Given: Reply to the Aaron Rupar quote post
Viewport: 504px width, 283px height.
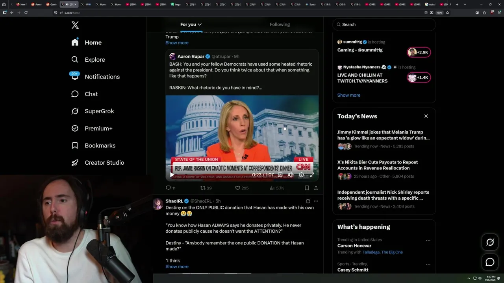Looking at the screenshot, I should pos(170,188).
